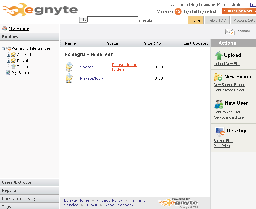Click the green Upload arrow icon
The image size is (256, 209).
219,55
